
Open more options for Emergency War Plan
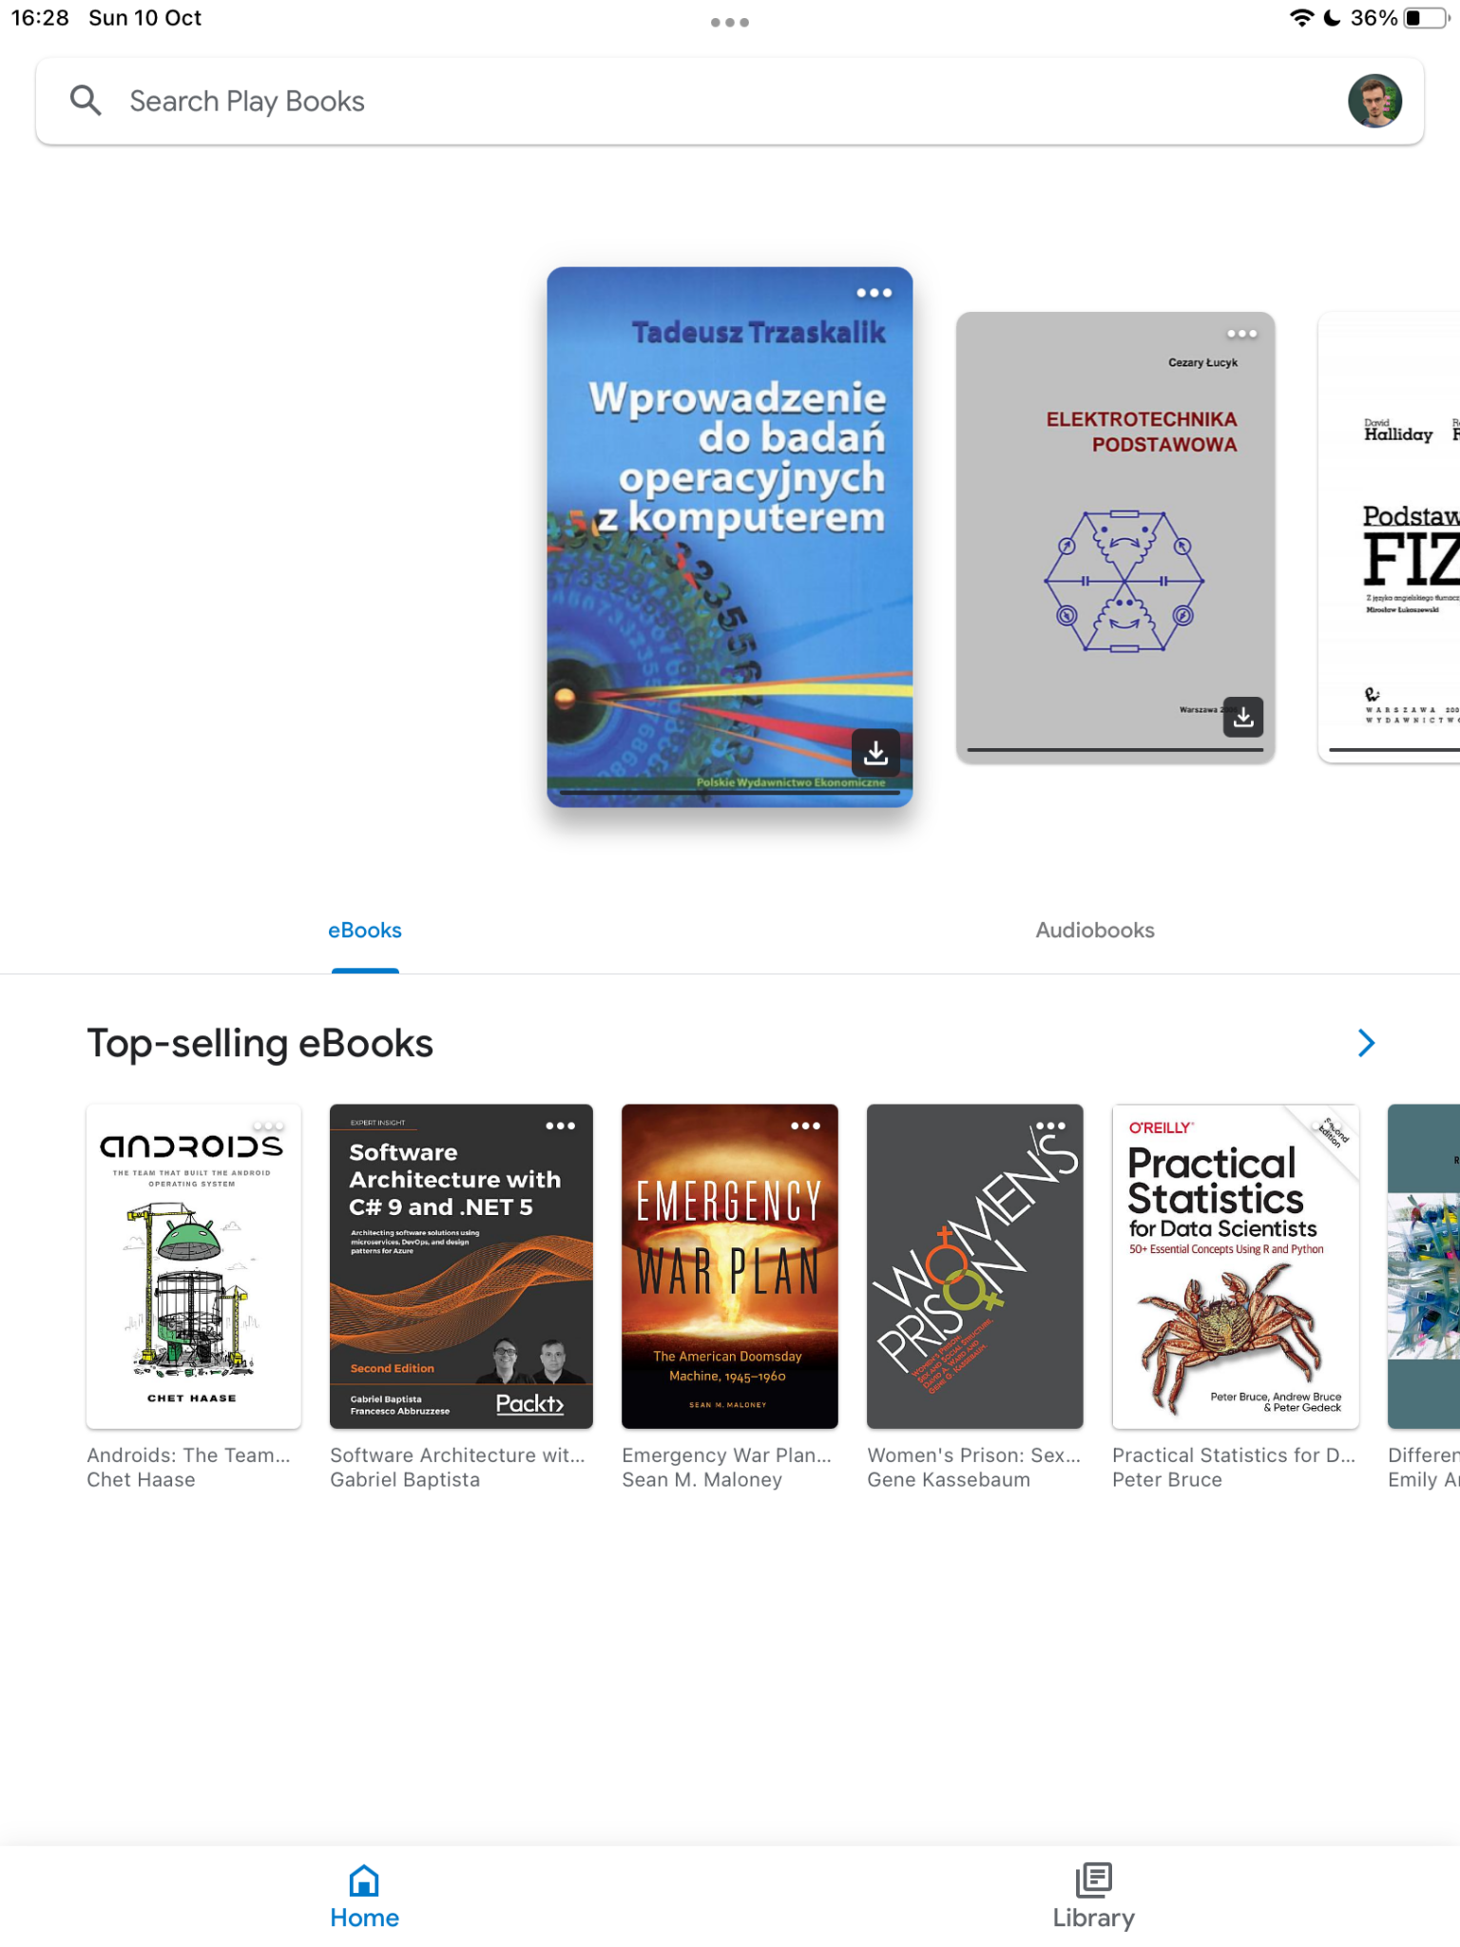[805, 1126]
